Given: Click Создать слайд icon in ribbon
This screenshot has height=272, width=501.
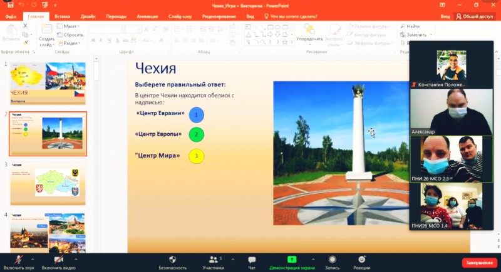Looking at the screenshot, I should (47, 31).
